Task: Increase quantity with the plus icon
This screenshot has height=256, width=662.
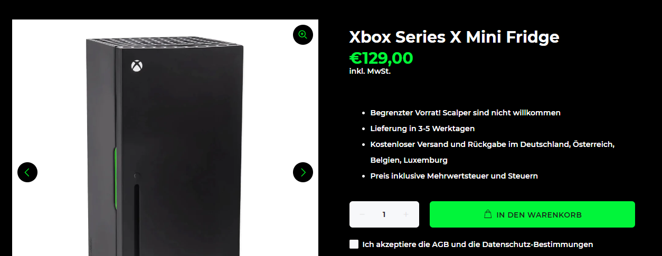Action: [x=406, y=214]
